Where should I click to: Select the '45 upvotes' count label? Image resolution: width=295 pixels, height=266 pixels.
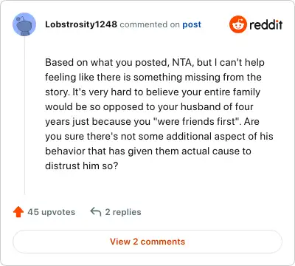51,212
